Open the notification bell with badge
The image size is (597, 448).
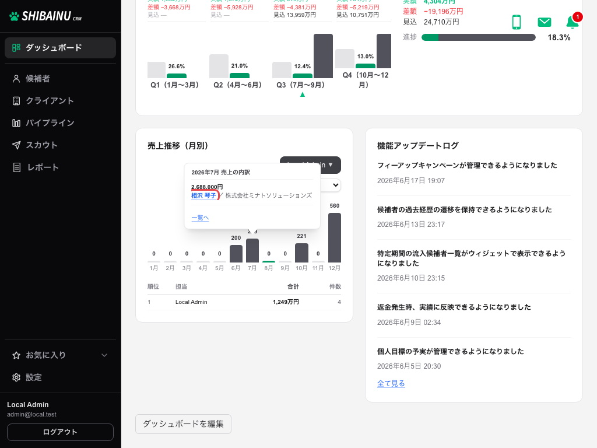(573, 22)
